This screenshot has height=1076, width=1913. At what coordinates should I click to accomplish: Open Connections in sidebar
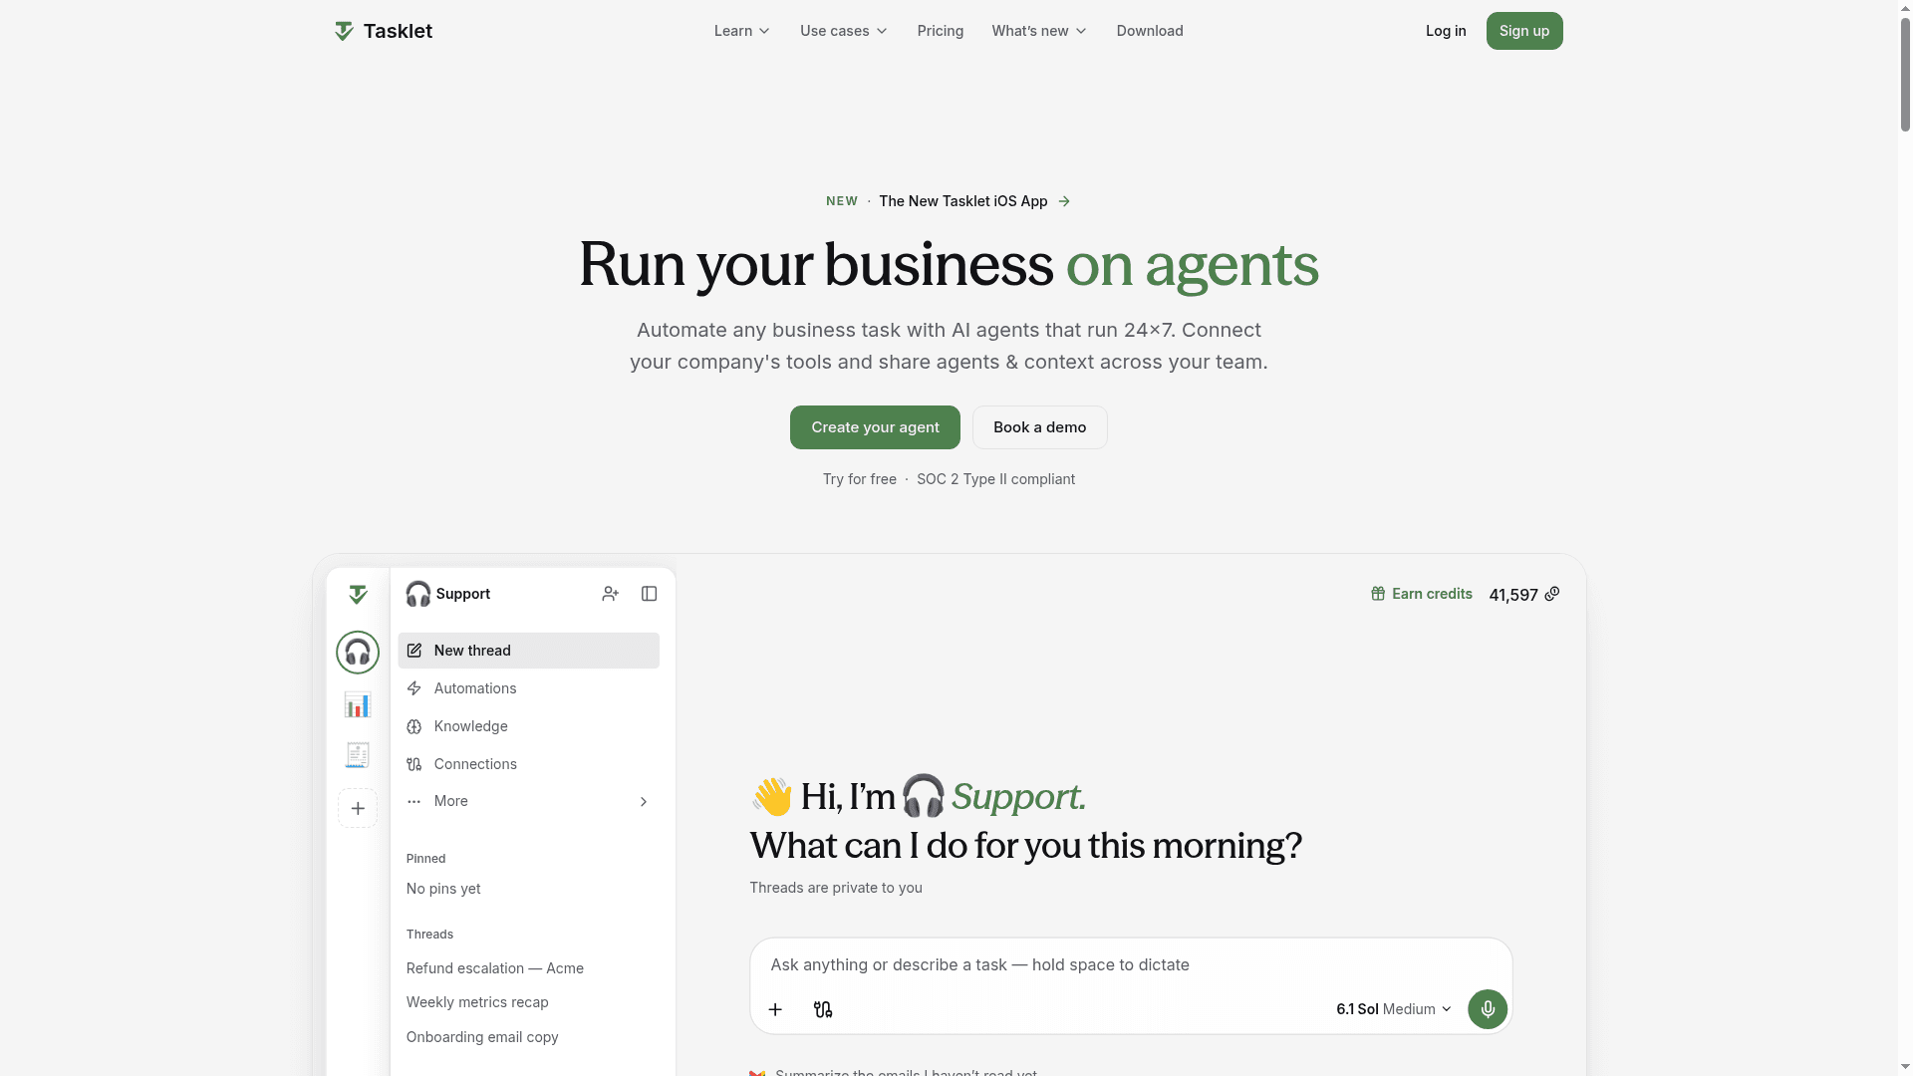point(529,764)
